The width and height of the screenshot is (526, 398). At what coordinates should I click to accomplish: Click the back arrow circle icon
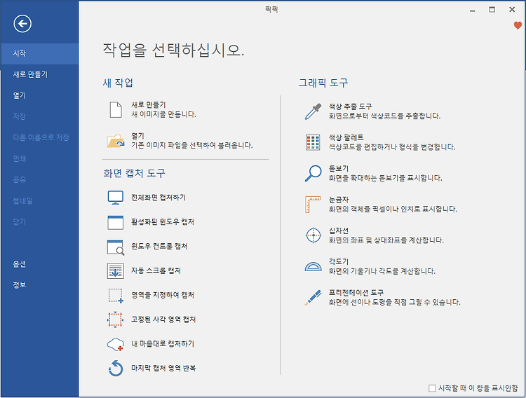22,23
